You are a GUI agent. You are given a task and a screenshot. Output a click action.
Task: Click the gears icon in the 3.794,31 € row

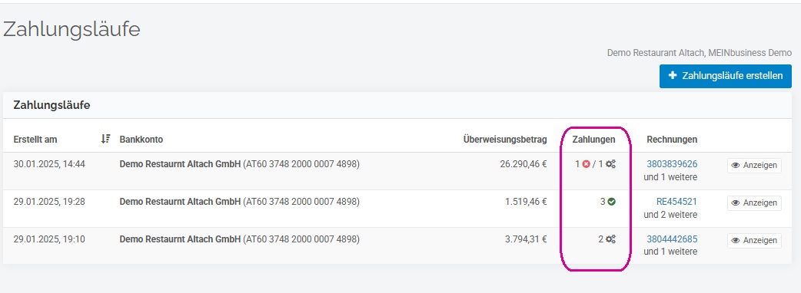610,239
